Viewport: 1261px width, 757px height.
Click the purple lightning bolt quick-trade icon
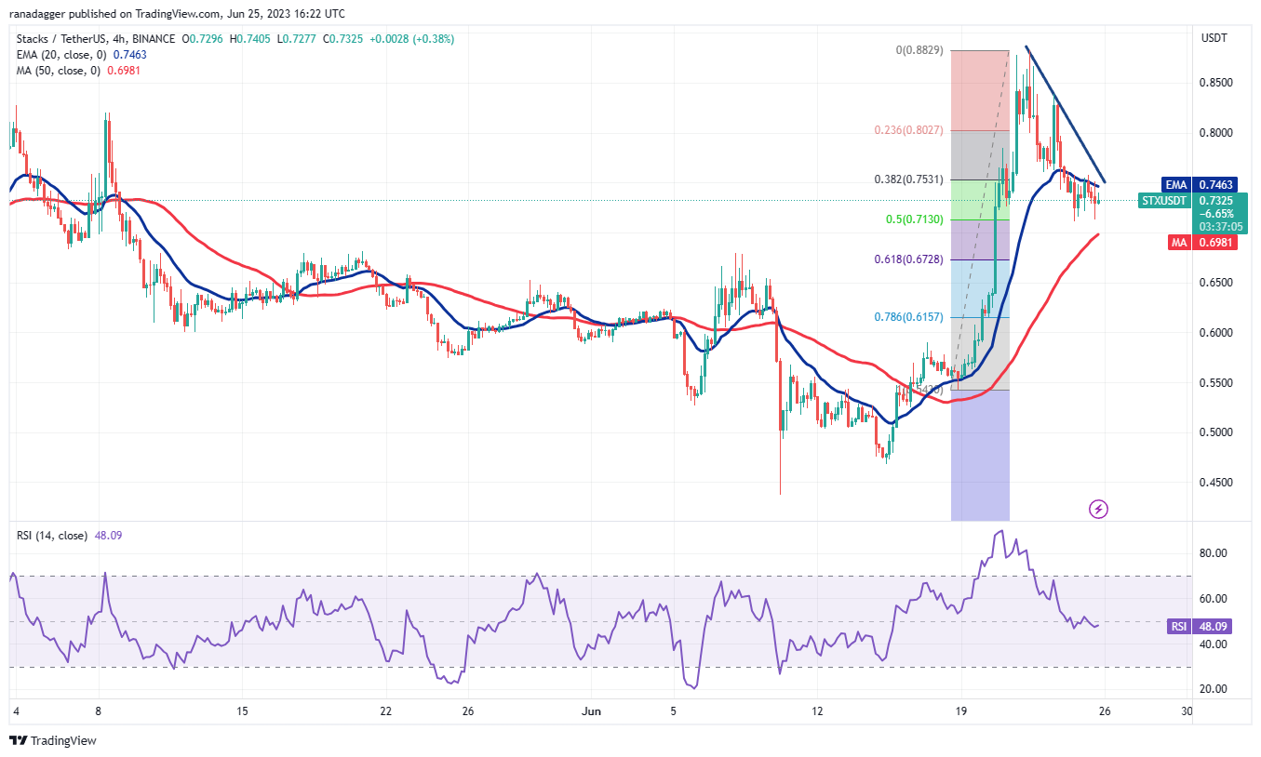[x=1098, y=510]
